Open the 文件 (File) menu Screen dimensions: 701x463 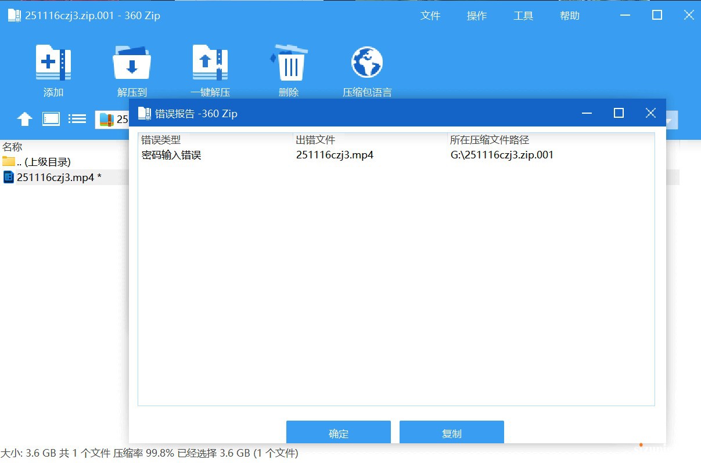coord(431,16)
